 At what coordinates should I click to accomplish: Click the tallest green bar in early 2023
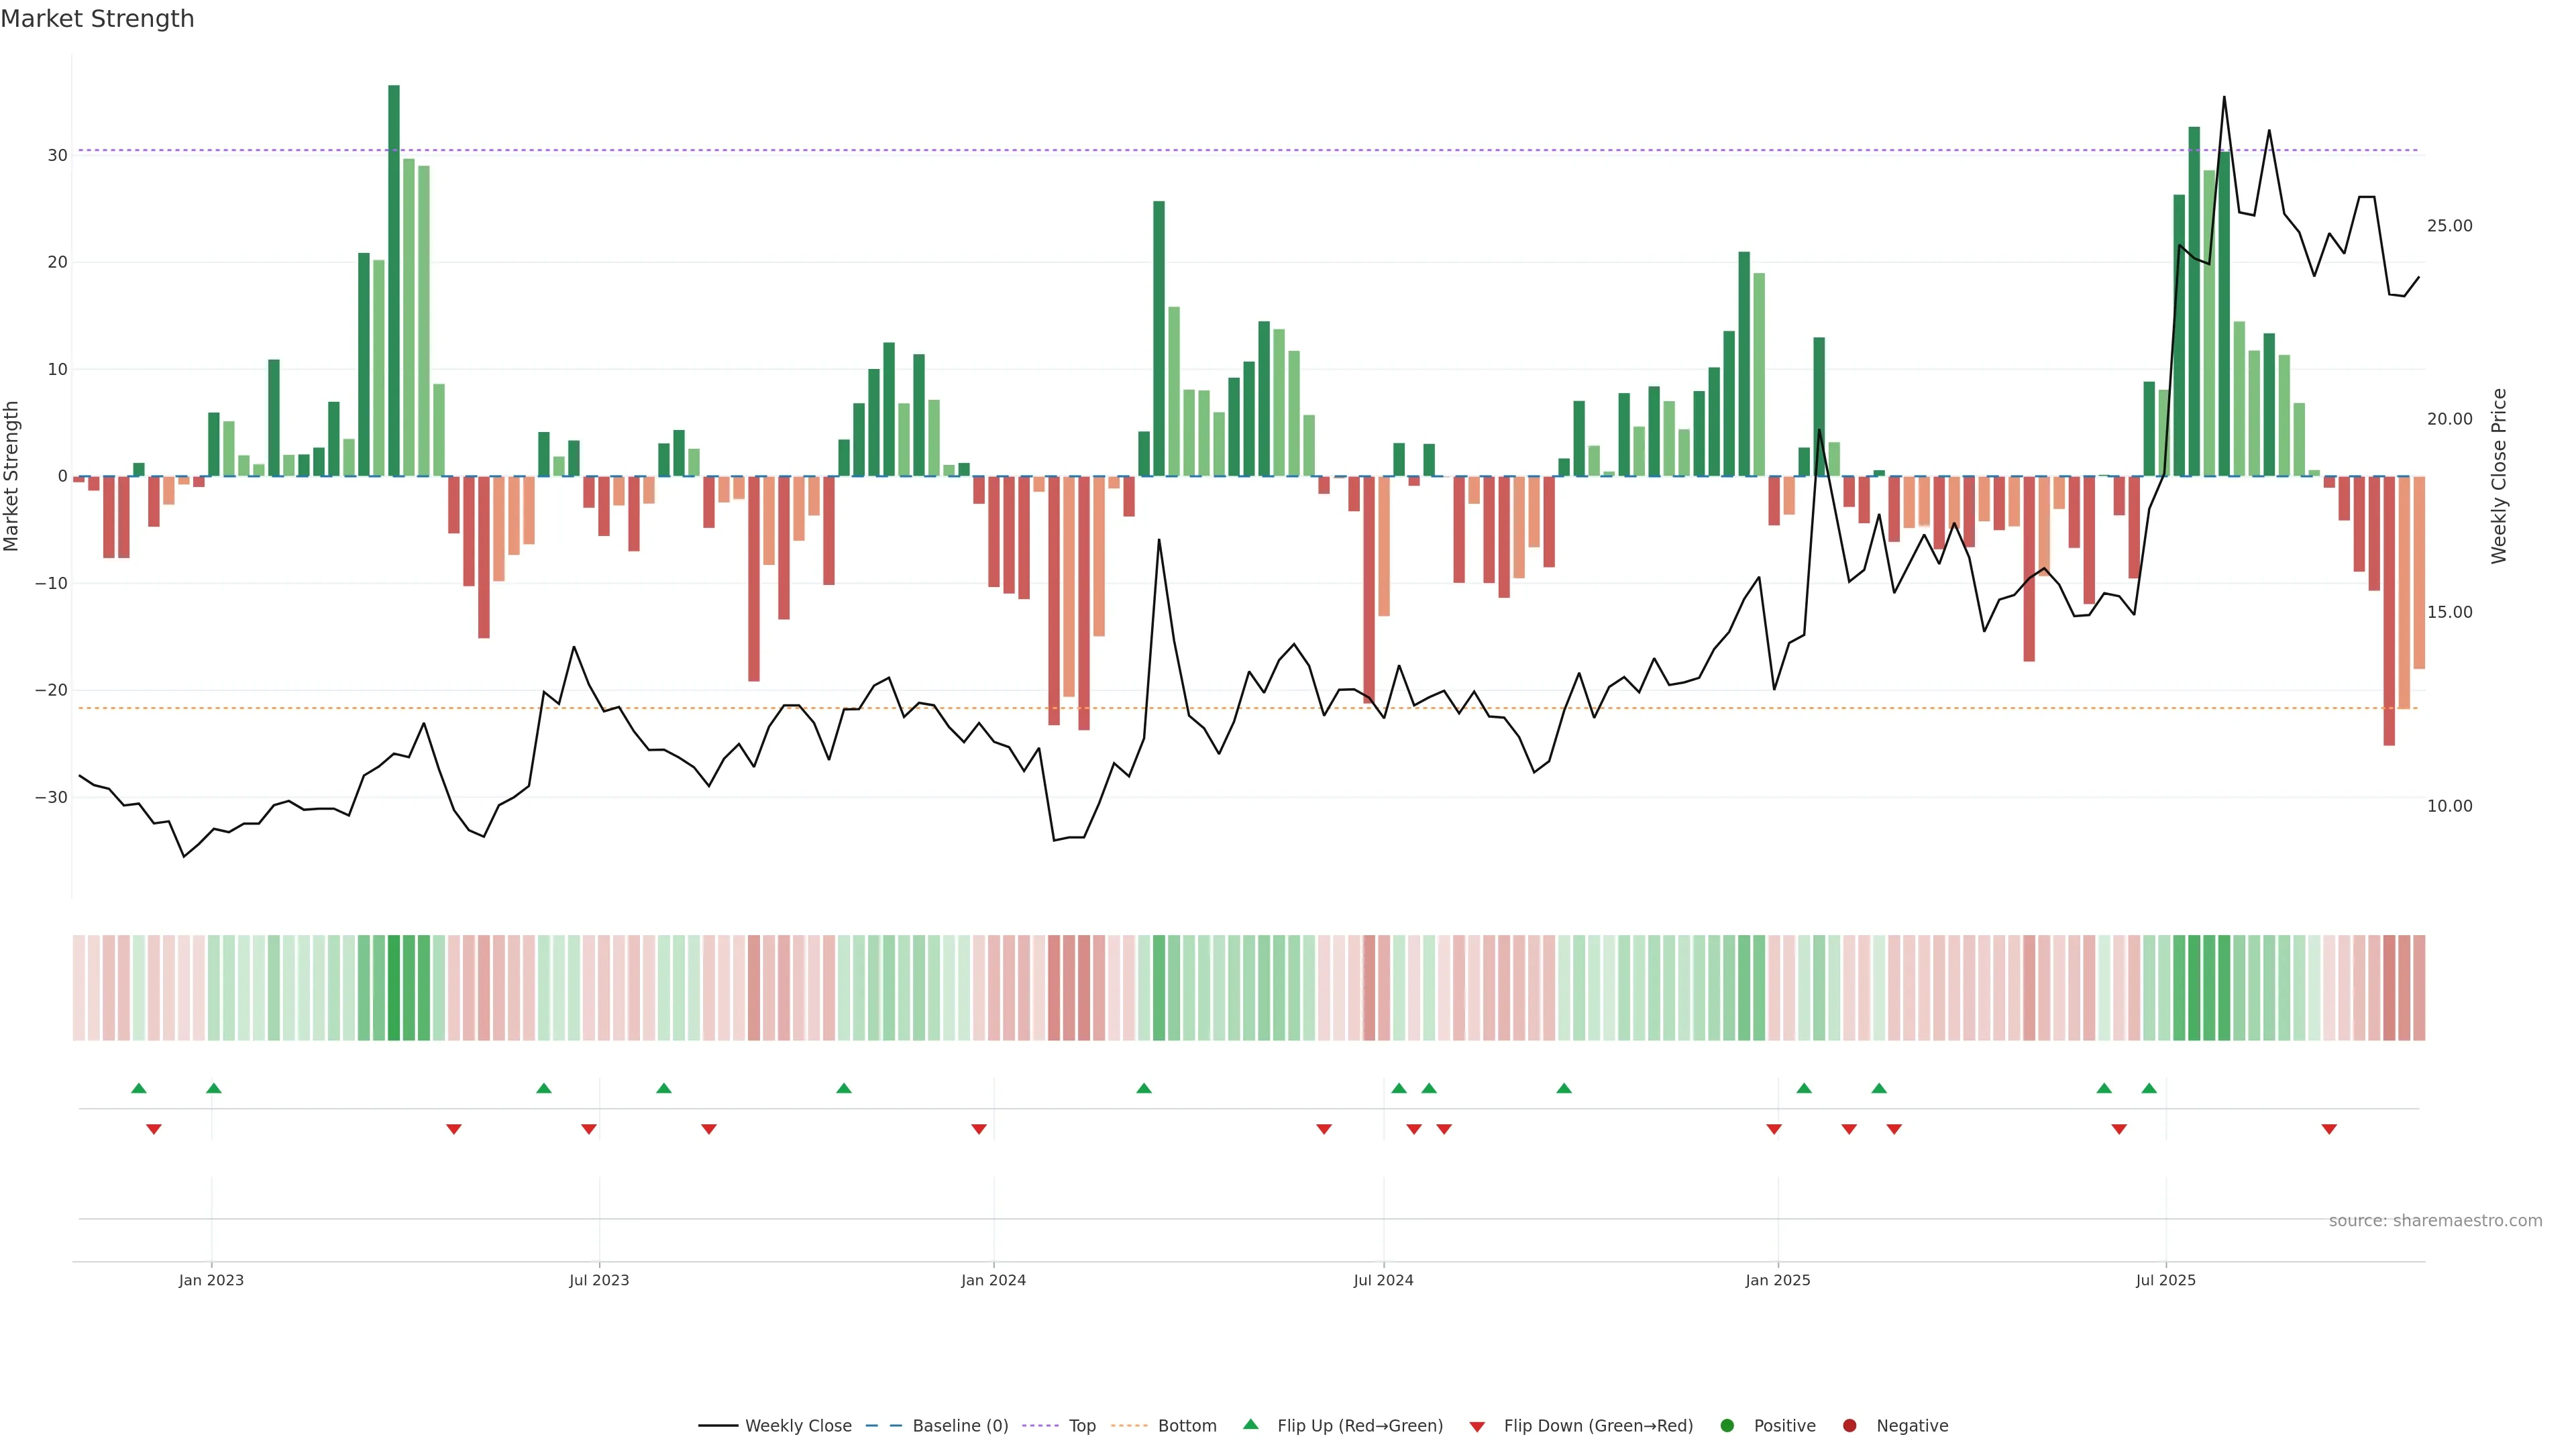pos(394,280)
